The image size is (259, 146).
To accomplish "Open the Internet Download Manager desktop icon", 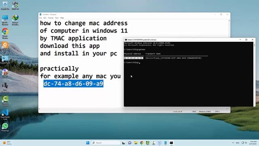I will [x=15, y=20].
